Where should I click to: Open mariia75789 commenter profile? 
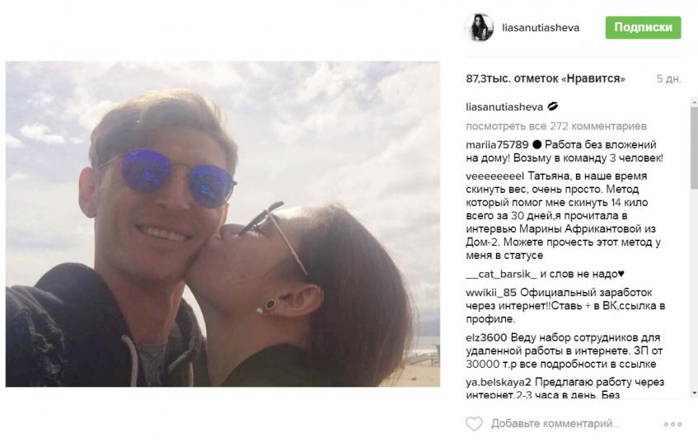497,145
